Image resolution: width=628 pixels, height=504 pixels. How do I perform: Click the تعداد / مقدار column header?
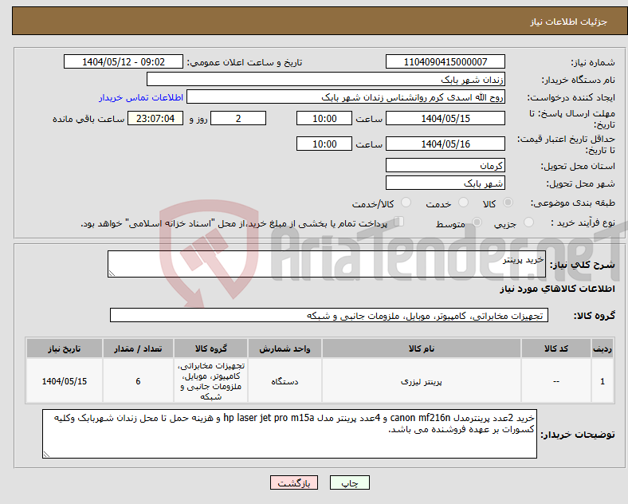tap(138, 348)
